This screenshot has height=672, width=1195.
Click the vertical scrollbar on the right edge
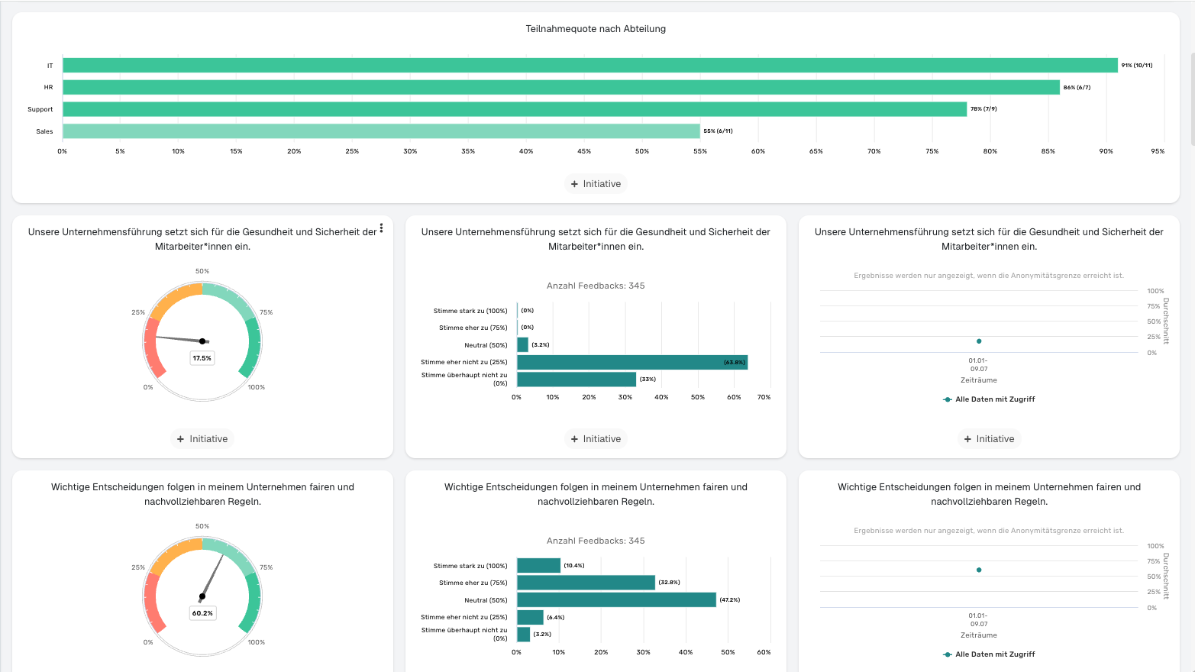(1192, 99)
